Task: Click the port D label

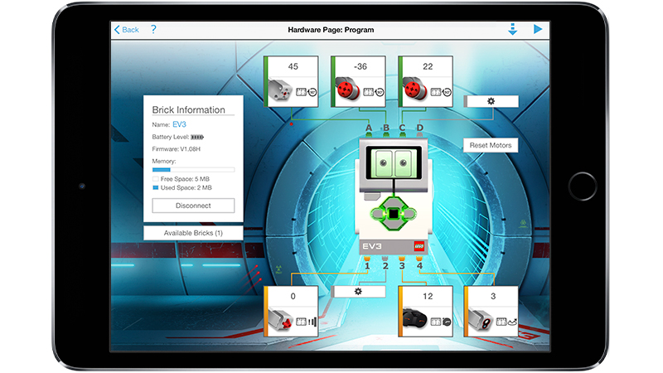Action: (420, 128)
